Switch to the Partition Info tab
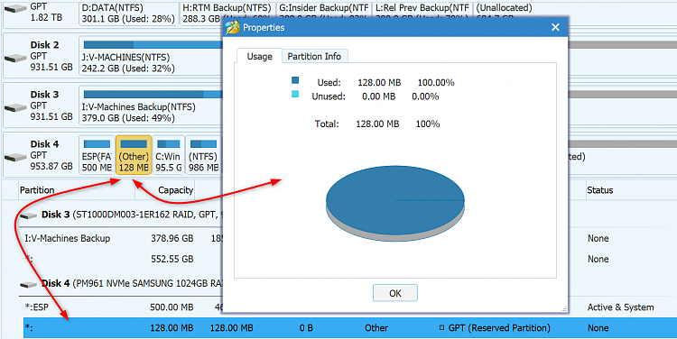This screenshot has width=677, height=339. (314, 56)
